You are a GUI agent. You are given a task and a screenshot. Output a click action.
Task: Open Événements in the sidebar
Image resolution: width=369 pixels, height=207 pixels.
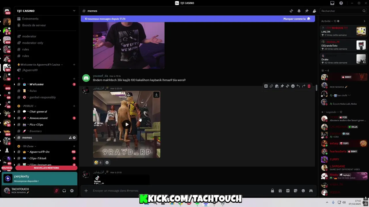coord(46,19)
